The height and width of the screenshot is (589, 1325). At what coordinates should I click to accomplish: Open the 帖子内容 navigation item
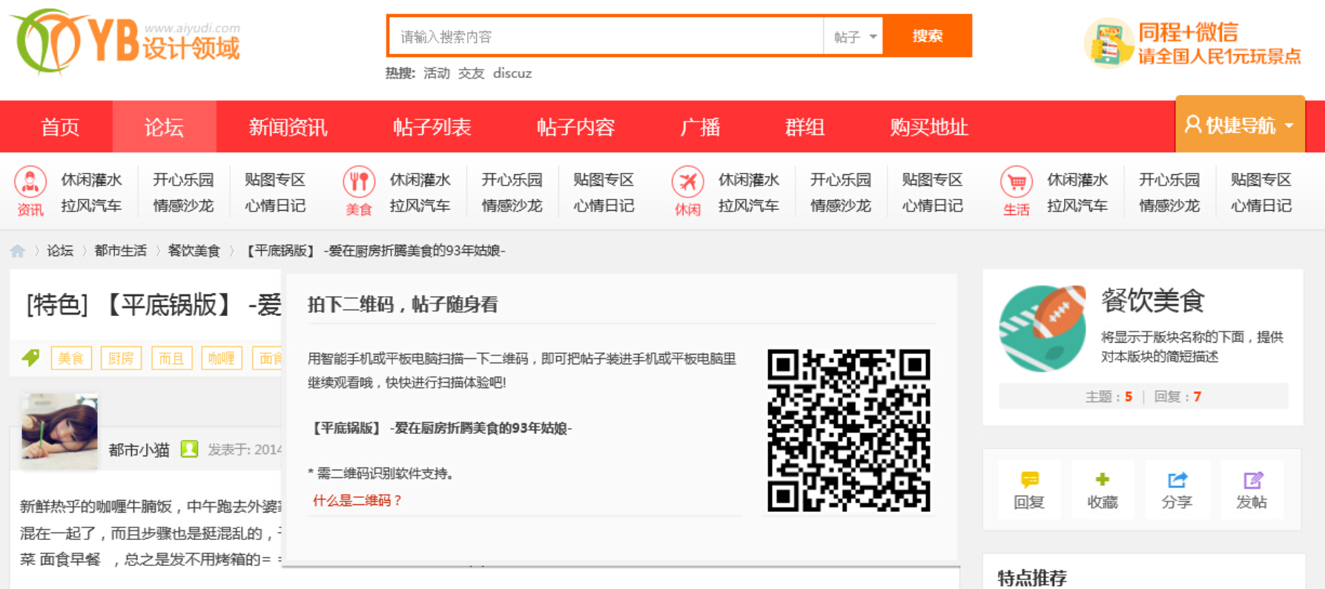click(576, 128)
